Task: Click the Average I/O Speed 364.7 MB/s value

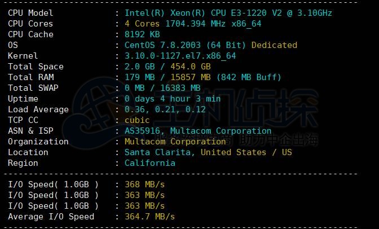Action: point(149,217)
